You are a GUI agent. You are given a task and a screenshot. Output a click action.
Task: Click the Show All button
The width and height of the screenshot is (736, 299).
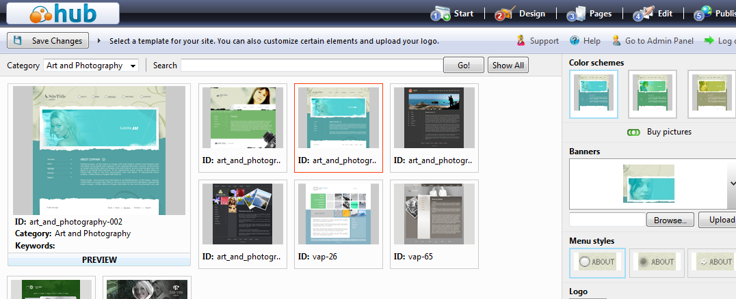pyautogui.click(x=508, y=66)
